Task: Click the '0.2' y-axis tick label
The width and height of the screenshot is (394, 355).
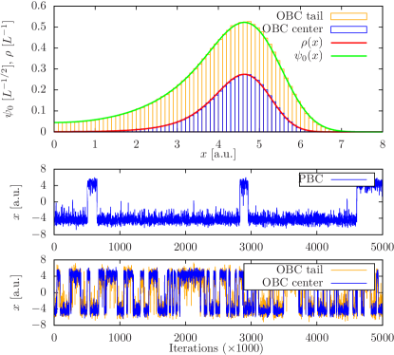Action: pyautogui.click(x=39, y=89)
